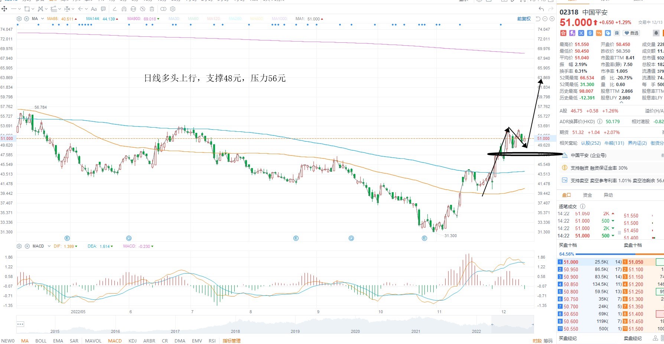This screenshot has height=344, width=664.
Task: Select the Aa text annotation tool
Action: coord(94,9)
